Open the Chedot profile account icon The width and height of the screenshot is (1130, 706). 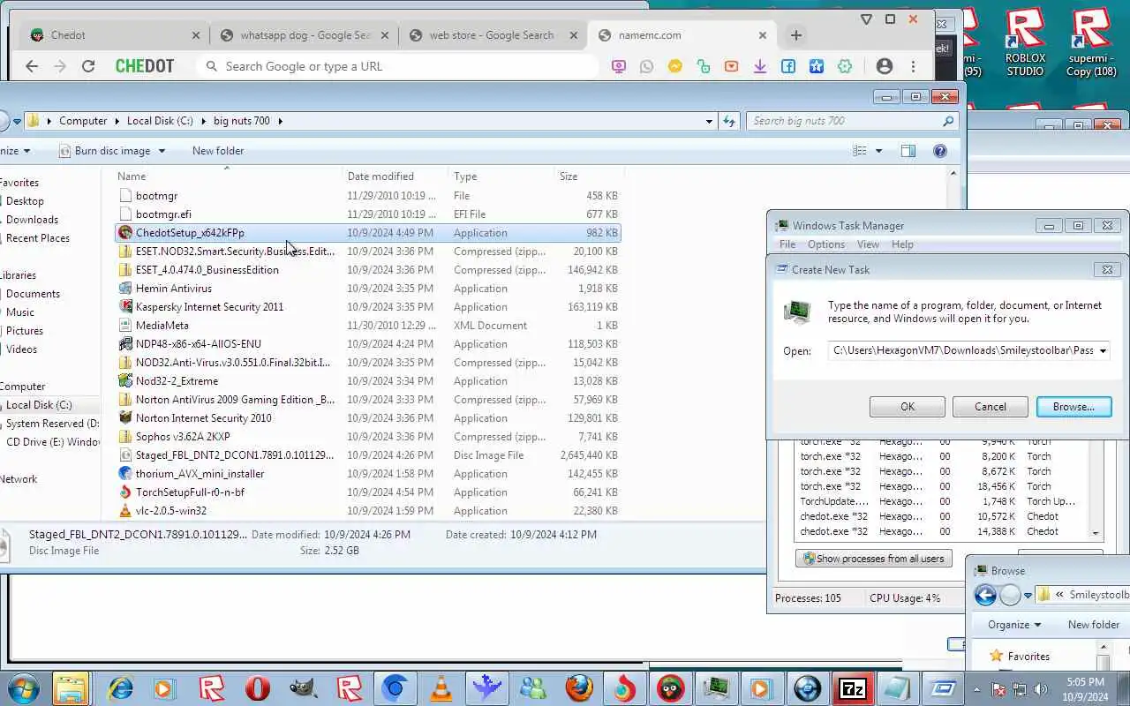[884, 66]
